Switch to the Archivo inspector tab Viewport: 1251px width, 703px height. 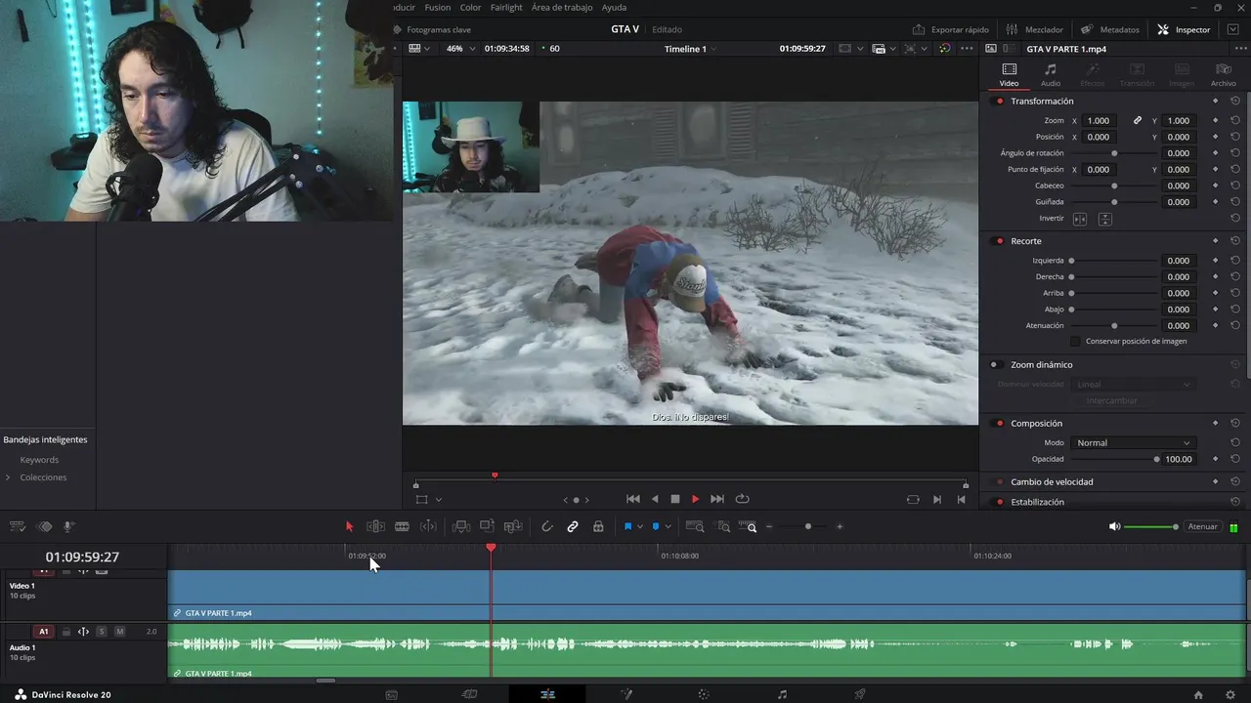point(1223,74)
